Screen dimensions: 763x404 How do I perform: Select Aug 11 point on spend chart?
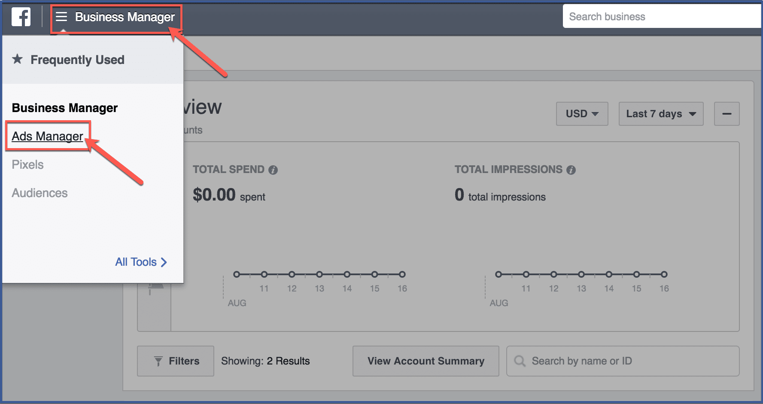[264, 274]
